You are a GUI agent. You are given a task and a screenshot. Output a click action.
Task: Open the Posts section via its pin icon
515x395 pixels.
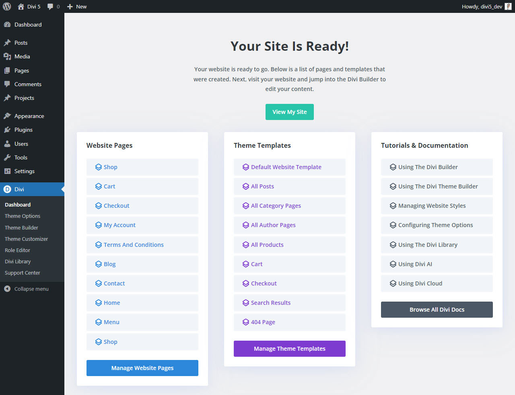[8, 42]
